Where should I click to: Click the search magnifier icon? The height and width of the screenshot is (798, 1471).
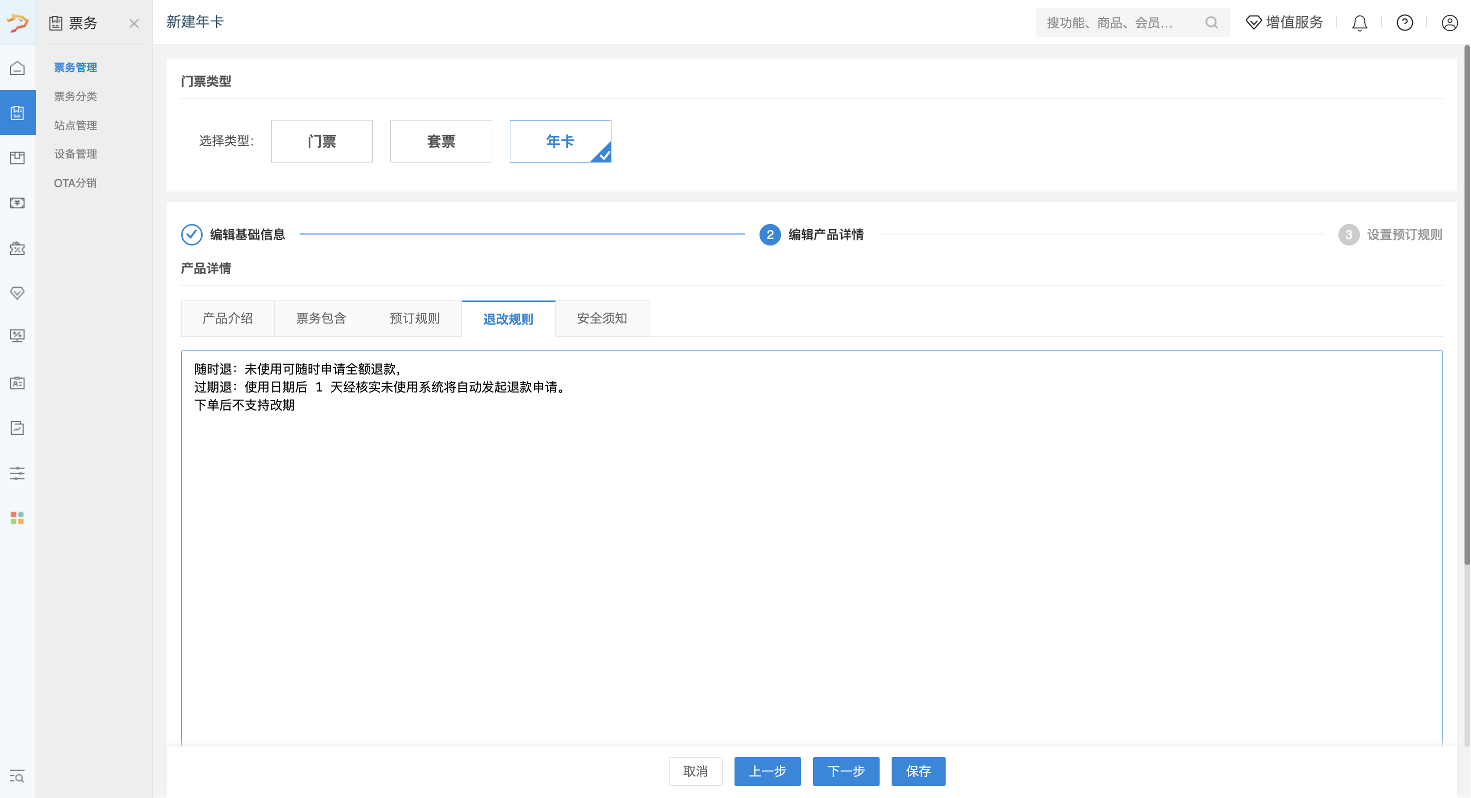click(1211, 22)
